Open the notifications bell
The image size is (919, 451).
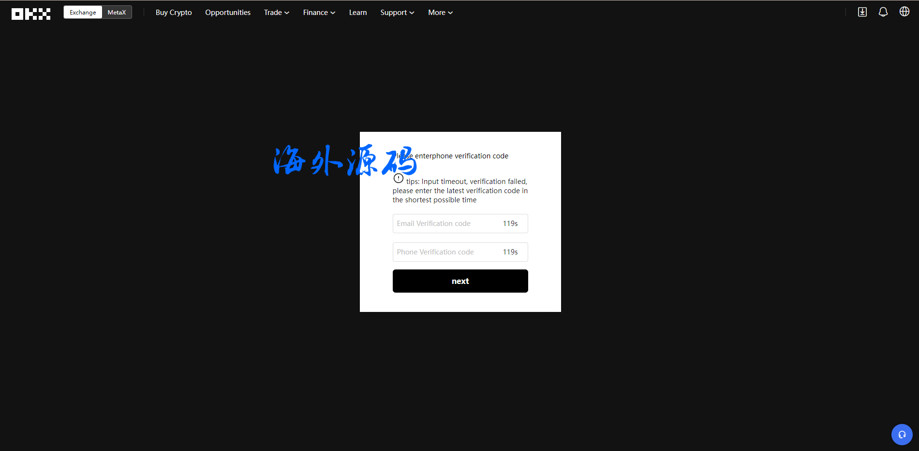(x=883, y=12)
